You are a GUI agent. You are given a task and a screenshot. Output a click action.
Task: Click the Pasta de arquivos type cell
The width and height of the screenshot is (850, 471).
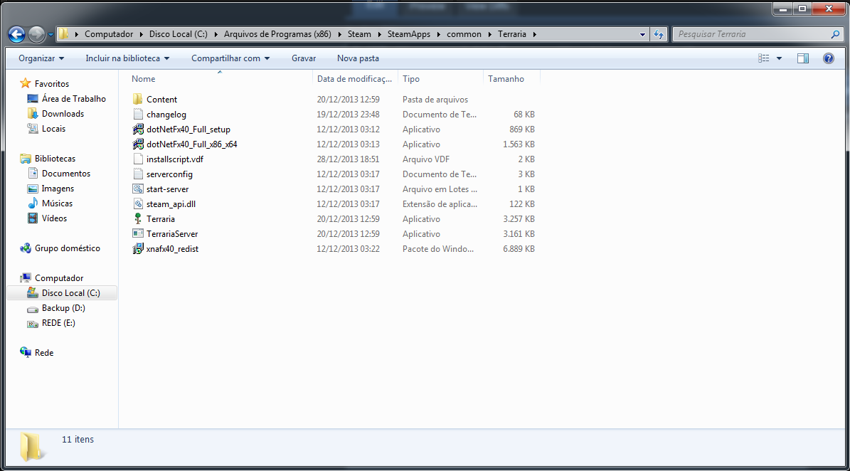coord(435,100)
